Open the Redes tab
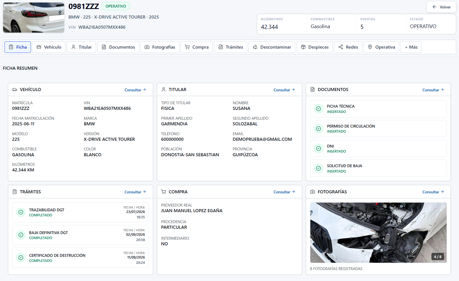Viewport: 459px width, 281px height. [x=348, y=47]
